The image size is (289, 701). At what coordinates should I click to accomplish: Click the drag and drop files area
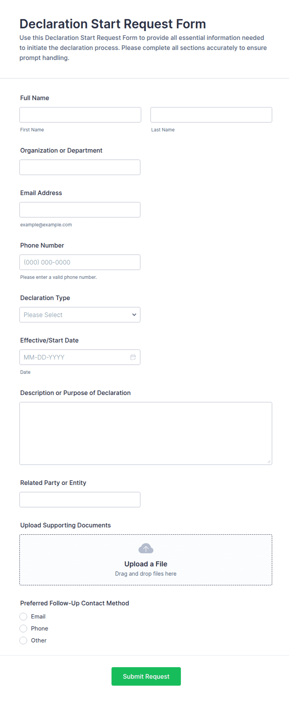(x=146, y=560)
